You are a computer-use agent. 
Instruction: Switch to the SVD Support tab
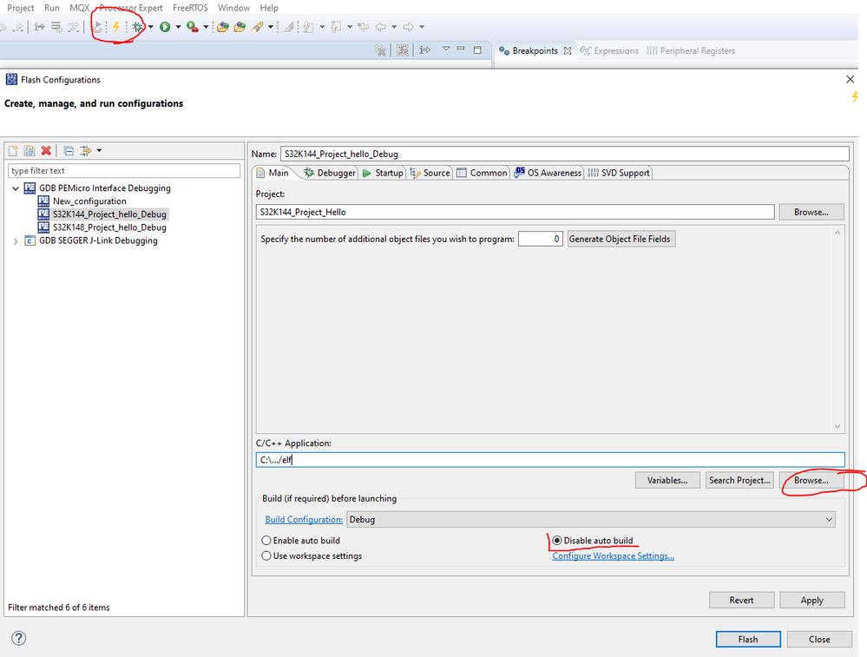(619, 173)
